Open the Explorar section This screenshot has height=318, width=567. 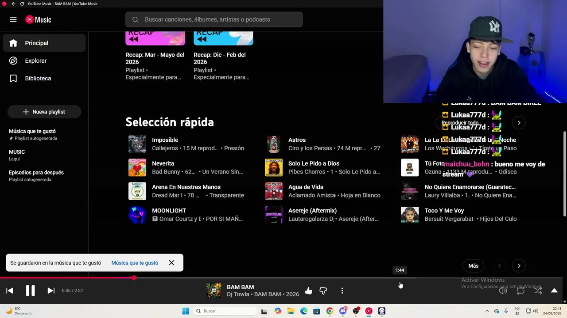[x=44, y=61]
